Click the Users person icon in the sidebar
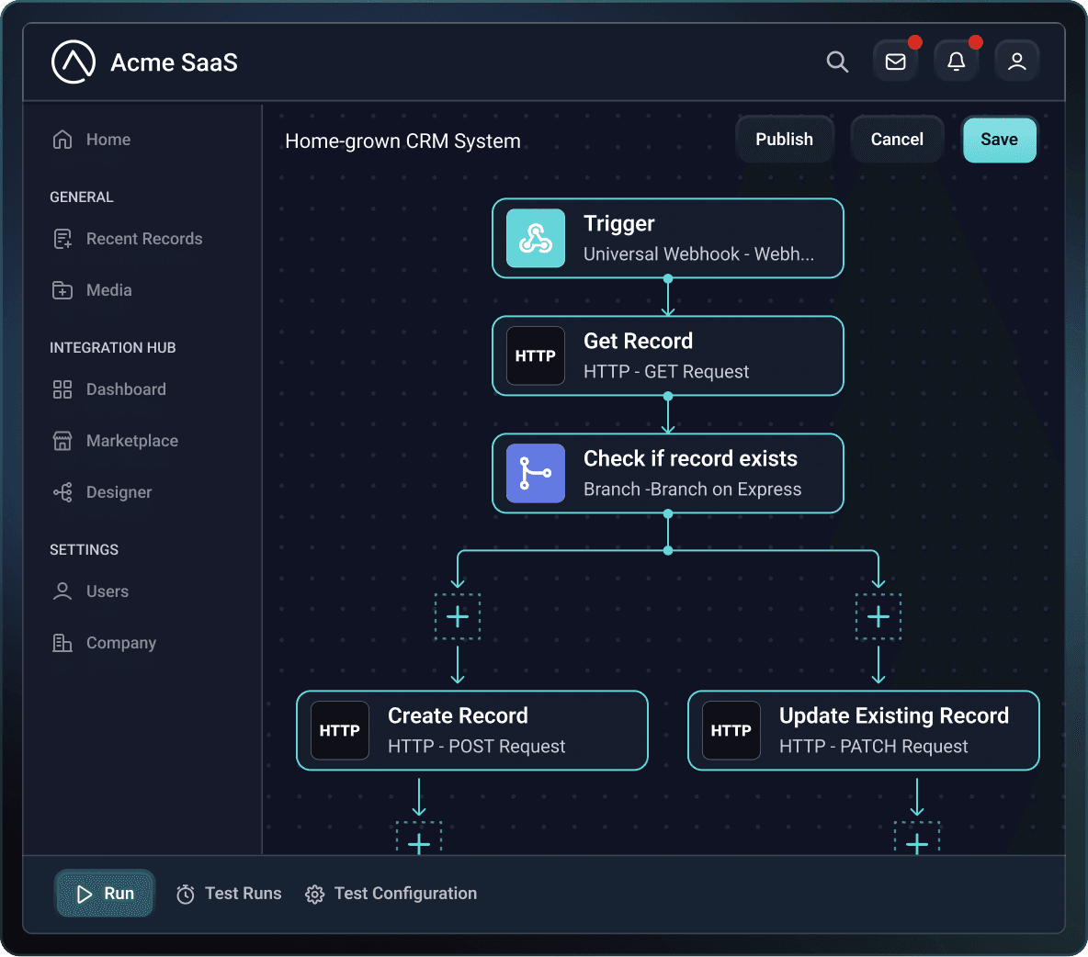The height and width of the screenshot is (957, 1088). coord(62,591)
